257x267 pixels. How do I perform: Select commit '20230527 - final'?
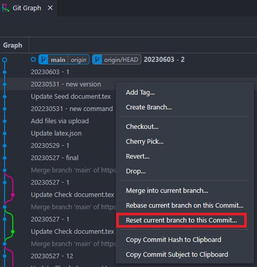55,158
